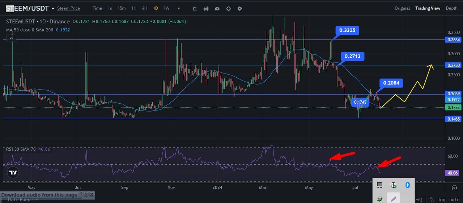Click the 0.2713 price callout label
The width and height of the screenshot is (463, 203).
352,56
